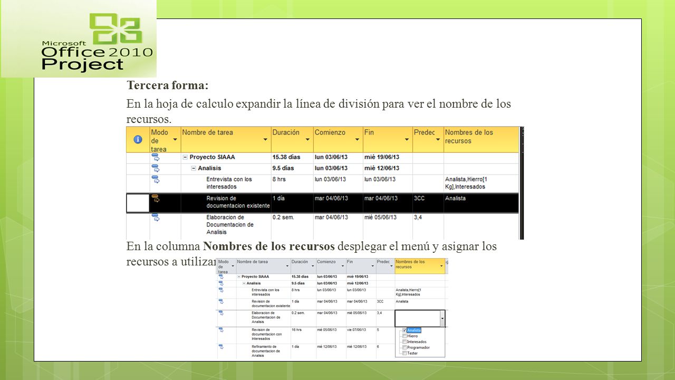Open resource names cell dropdown arrow in Elaboracion row
This screenshot has width=675, height=380.
(x=442, y=318)
